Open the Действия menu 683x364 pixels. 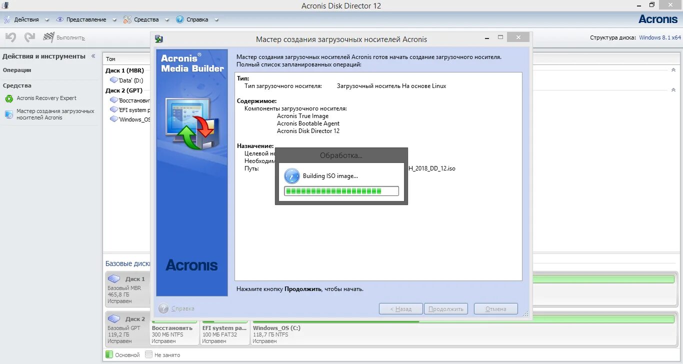(26, 19)
